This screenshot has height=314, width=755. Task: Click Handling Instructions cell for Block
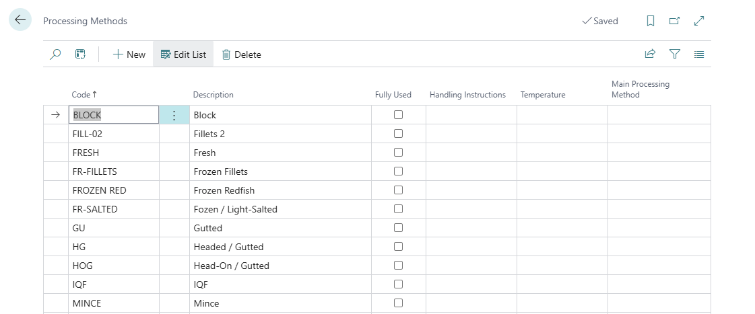point(471,115)
